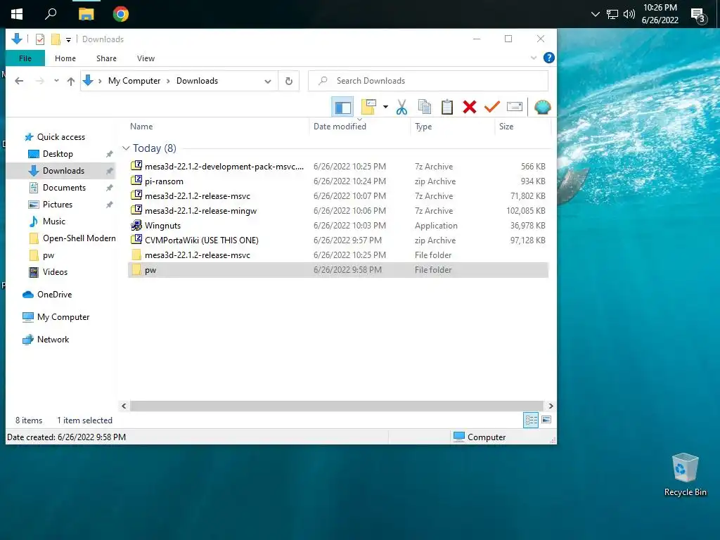
Task: Click the Properties quick access toolbar icon
Action: tap(40, 39)
